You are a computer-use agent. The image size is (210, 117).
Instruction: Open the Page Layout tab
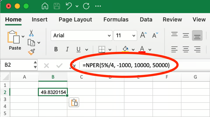coord(75,20)
